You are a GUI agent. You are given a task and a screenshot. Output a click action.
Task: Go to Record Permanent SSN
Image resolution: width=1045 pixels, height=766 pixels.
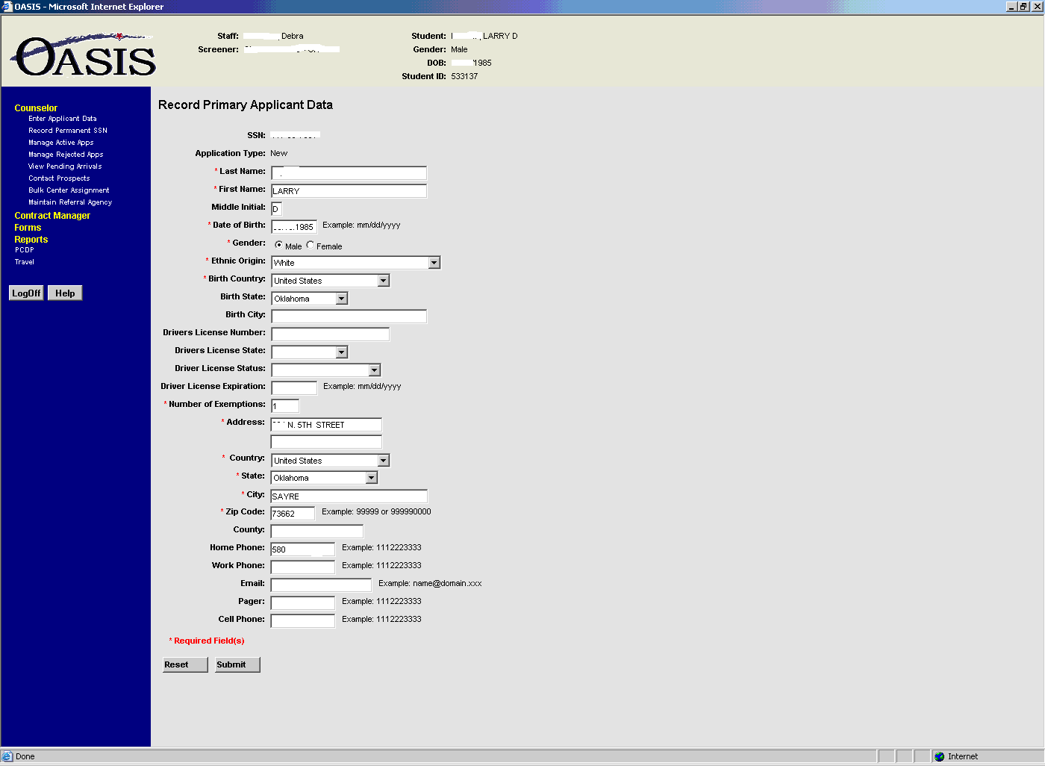[x=68, y=131]
